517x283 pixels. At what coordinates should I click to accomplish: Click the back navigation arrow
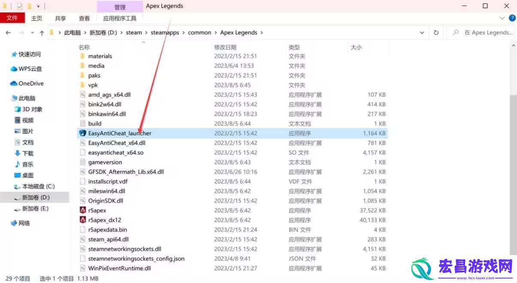8,33
